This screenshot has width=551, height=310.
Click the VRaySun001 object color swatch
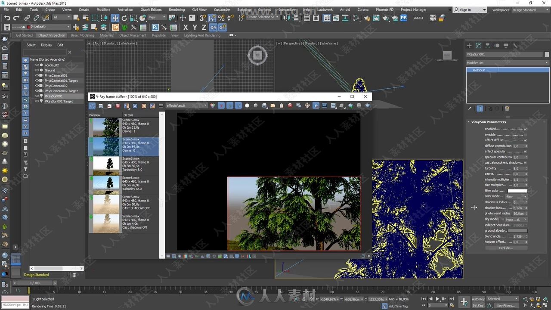[x=547, y=54]
